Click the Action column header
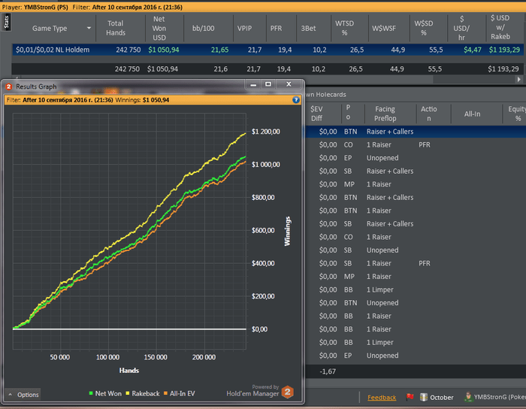This screenshot has height=409, width=526. click(x=429, y=114)
